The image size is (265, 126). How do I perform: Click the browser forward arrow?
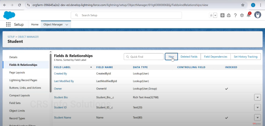pyautogui.click(x=12, y=5)
